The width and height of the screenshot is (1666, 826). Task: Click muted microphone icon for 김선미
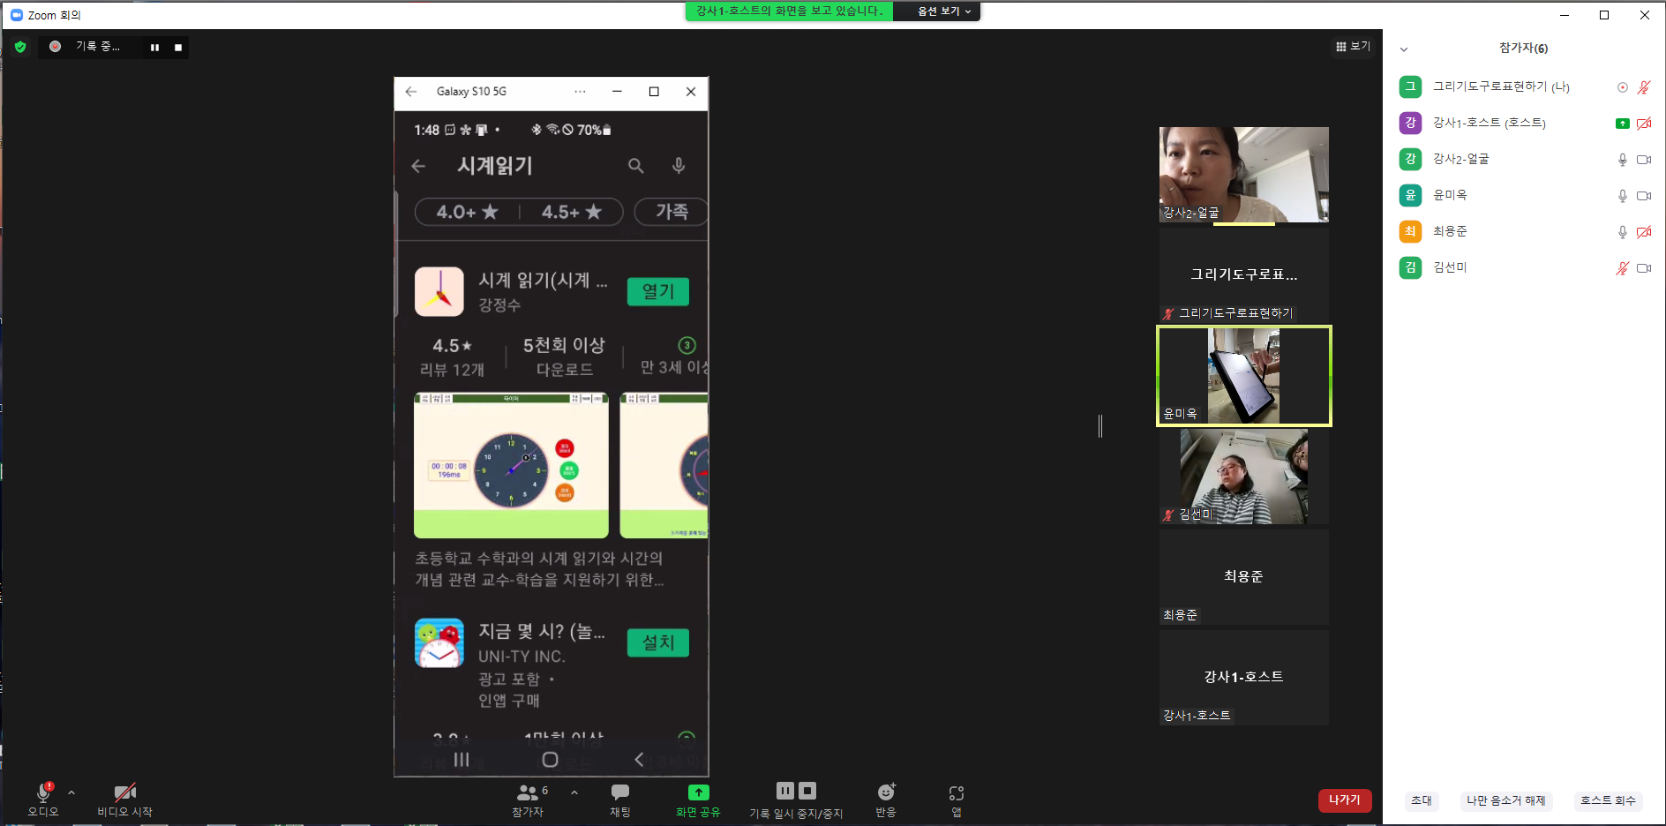(1622, 268)
